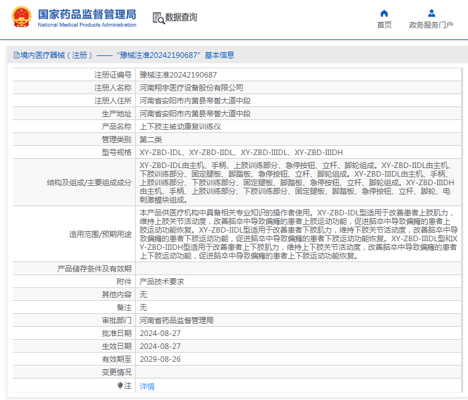Screen dimensions: 468x400
Task: Click 国家药品监督管理局 site title
Action: click(x=87, y=14)
